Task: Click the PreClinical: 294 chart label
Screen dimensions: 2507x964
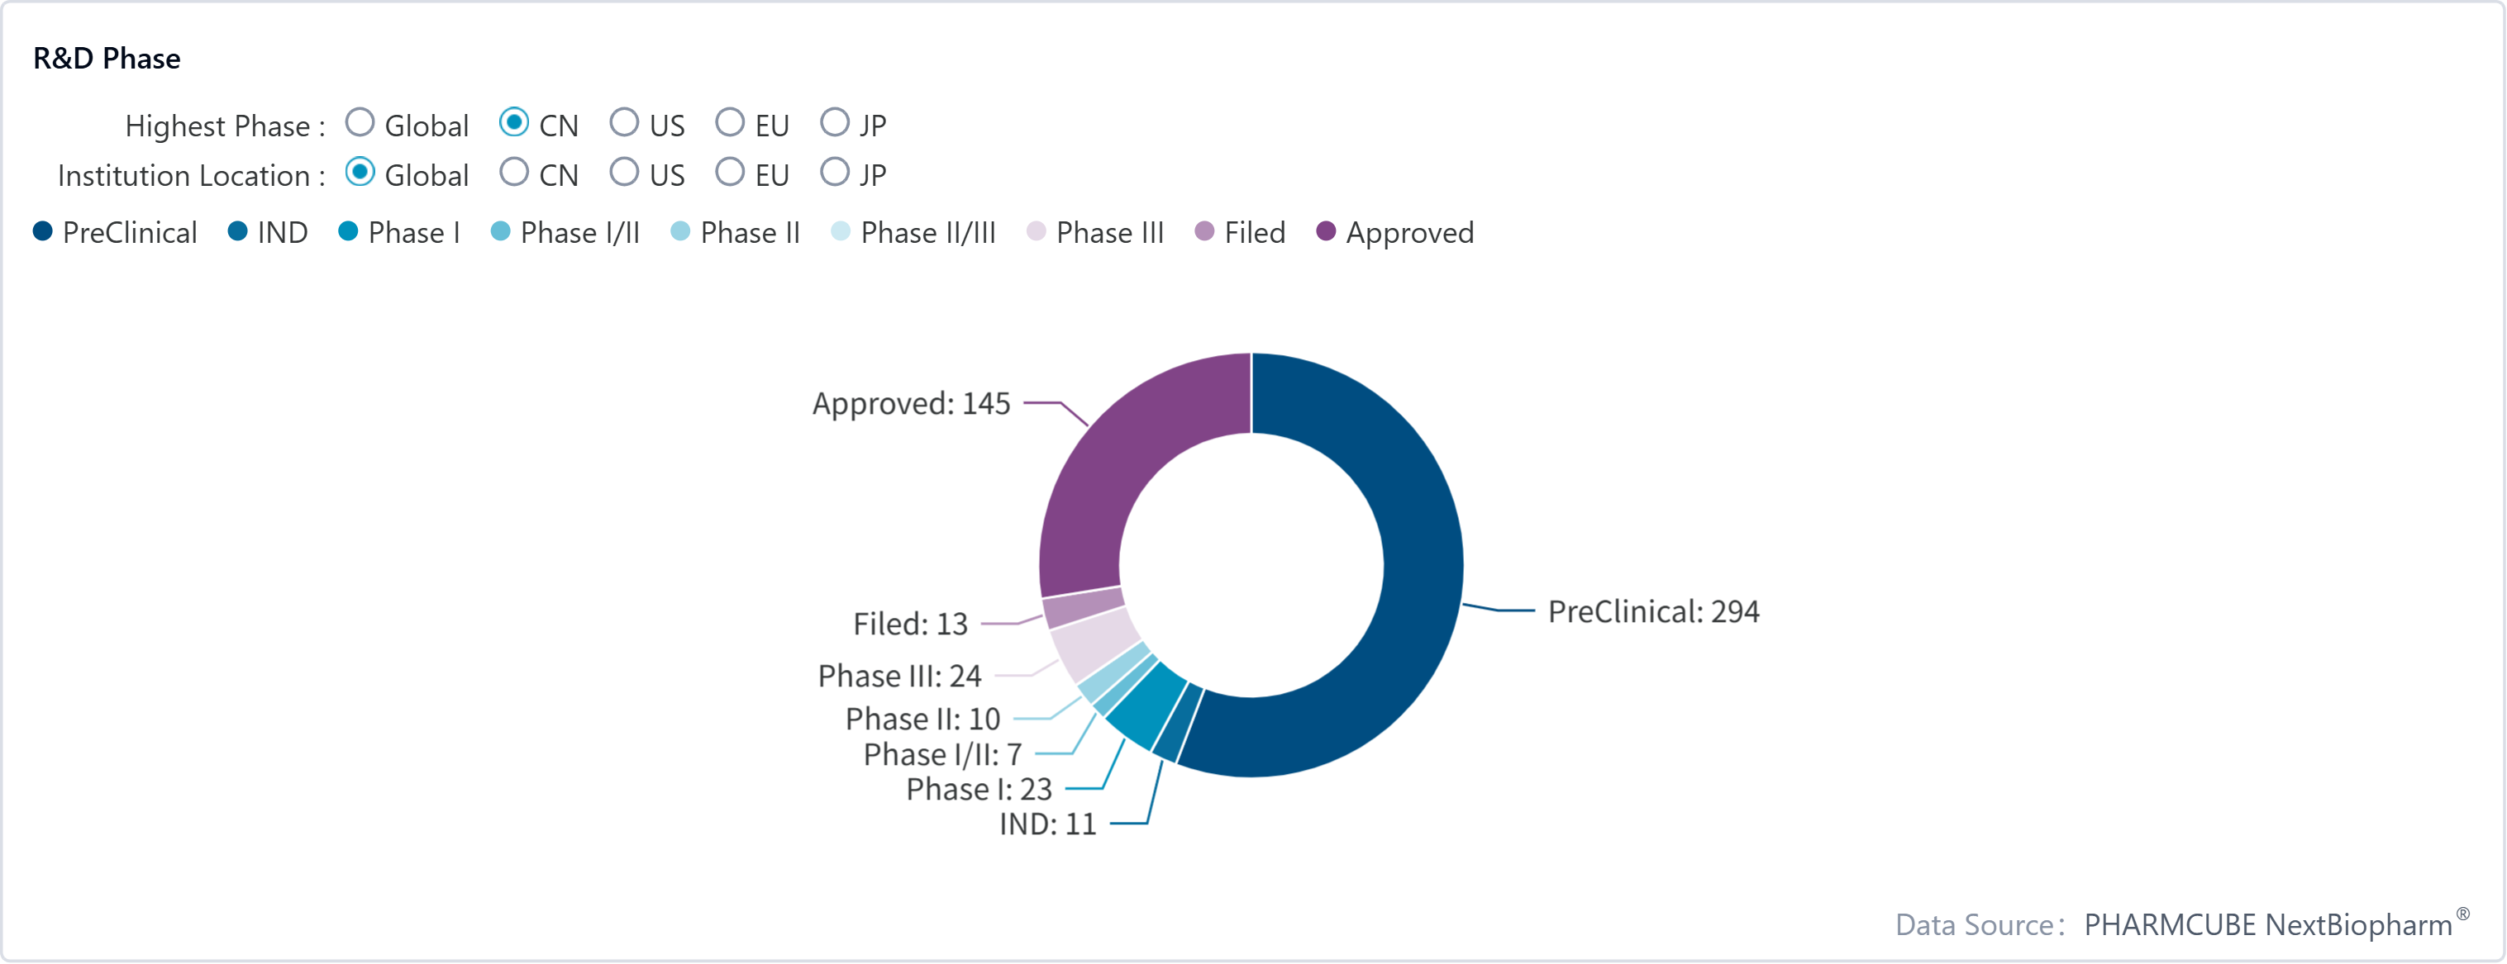Action: pyautogui.click(x=1652, y=612)
